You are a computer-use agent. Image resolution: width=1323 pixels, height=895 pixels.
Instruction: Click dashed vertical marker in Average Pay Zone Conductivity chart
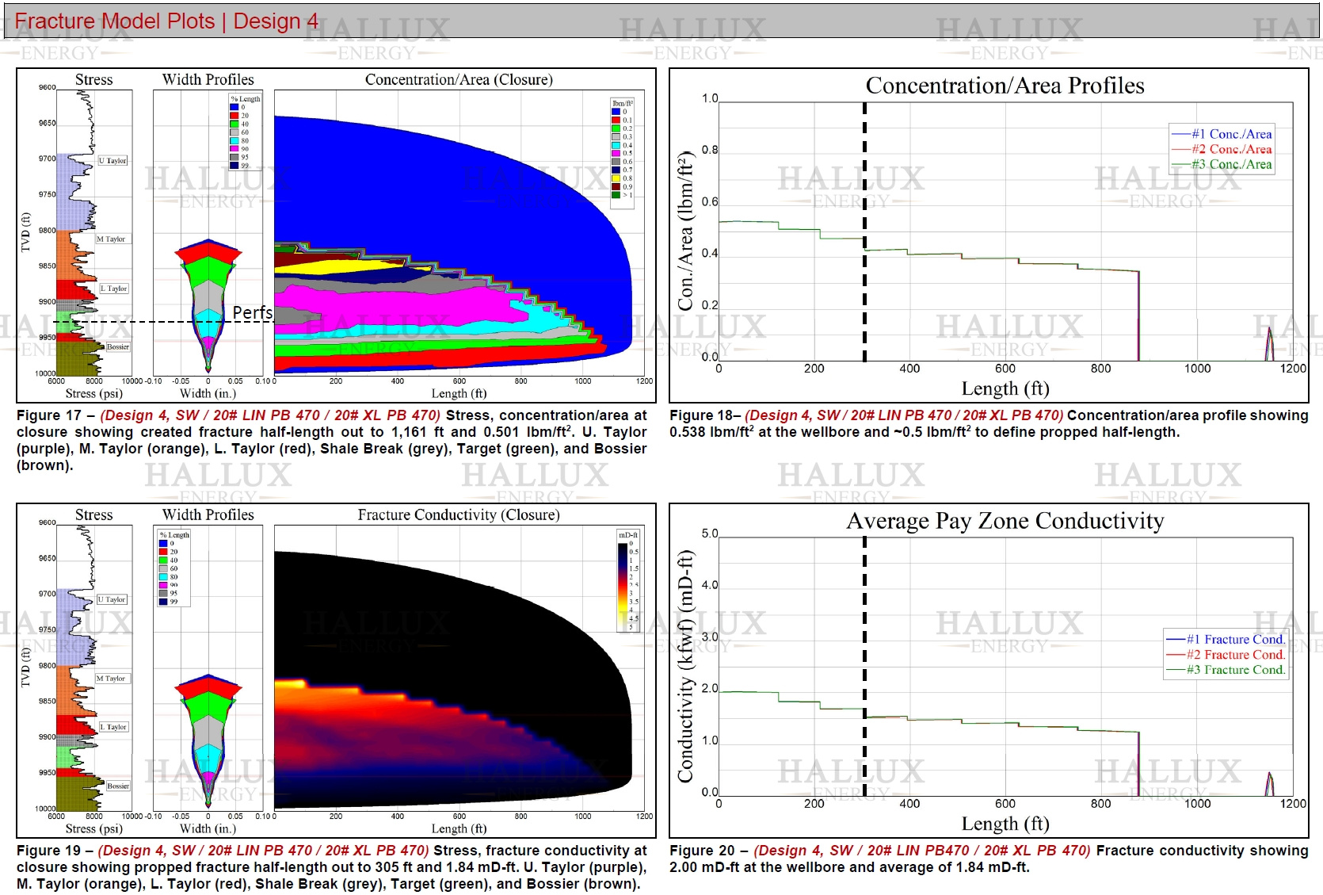pos(864,666)
